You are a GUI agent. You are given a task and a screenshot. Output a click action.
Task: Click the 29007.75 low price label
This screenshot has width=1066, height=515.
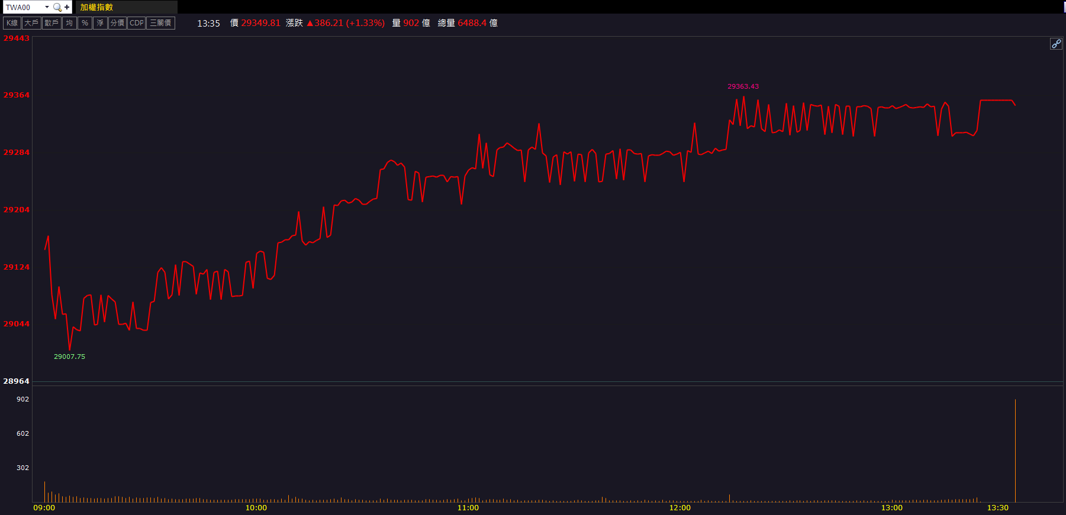[x=69, y=357]
